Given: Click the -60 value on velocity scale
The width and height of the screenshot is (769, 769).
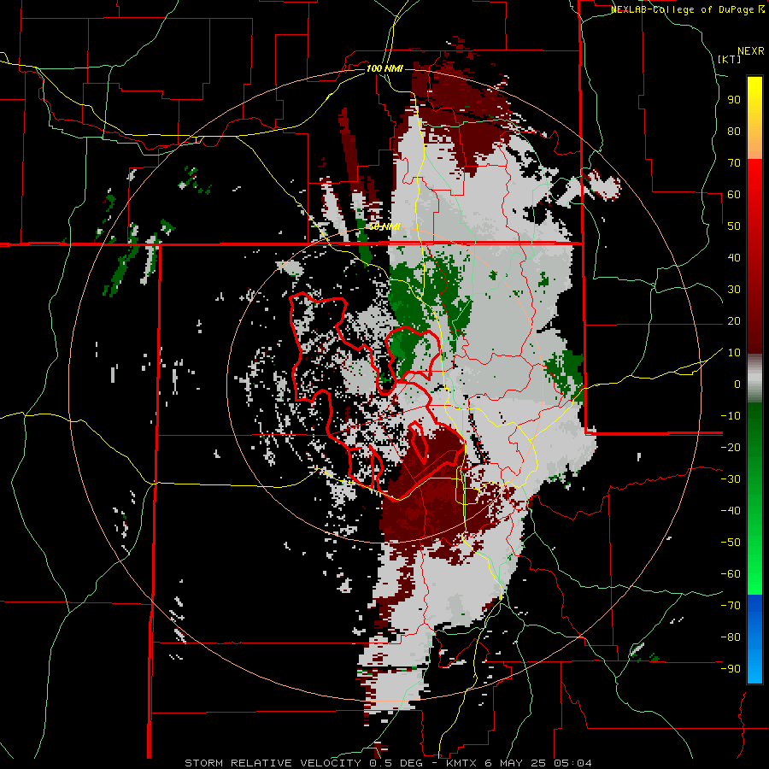Looking at the screenshot, I should point(731,574).
